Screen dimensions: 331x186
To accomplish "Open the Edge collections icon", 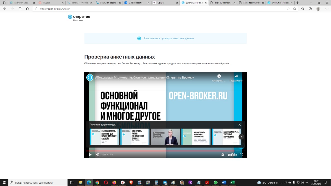I will (x=310, y=9).
